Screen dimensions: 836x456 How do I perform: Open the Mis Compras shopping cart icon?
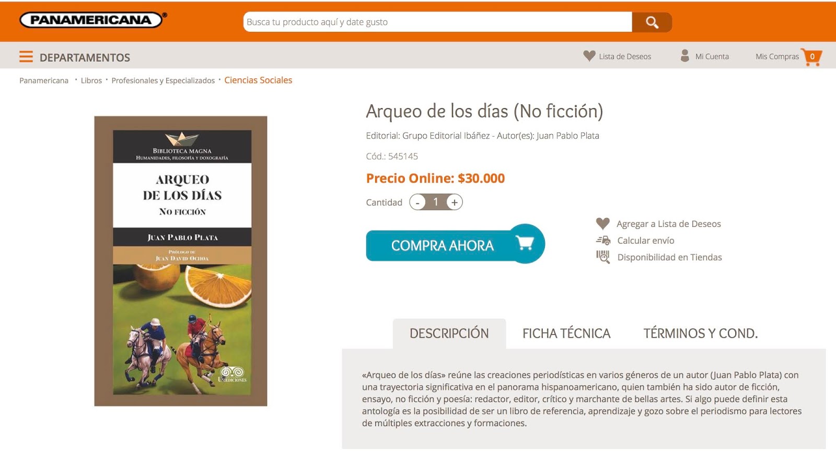coord(812,57)
